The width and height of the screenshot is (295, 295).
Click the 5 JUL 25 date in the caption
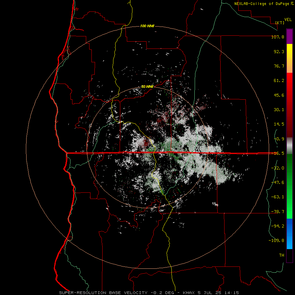209,293
